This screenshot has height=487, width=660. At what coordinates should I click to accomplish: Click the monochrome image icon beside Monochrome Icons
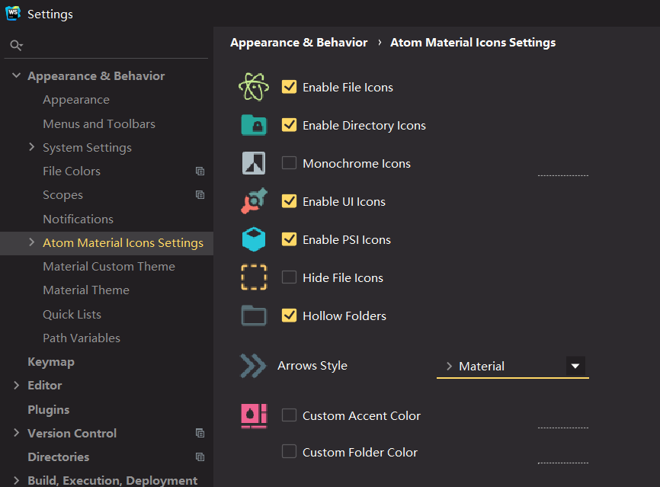tap(253, 163)
